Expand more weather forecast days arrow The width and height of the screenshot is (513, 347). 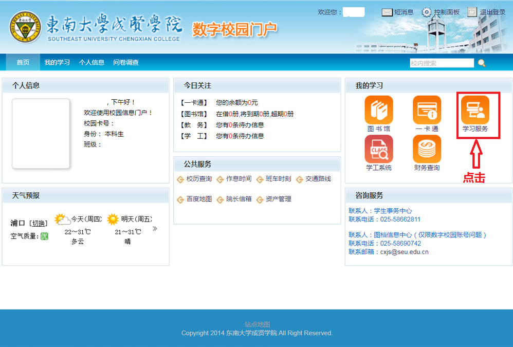pyautogui.click(x=155, y=229)
